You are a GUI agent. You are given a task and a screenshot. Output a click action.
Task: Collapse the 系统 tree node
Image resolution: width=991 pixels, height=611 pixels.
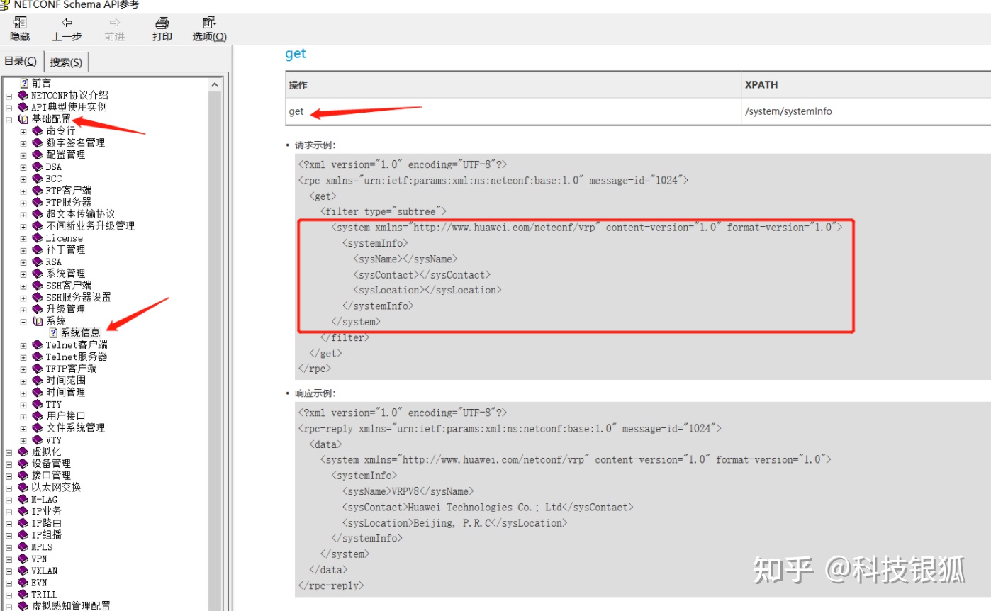tap(23, 321)
